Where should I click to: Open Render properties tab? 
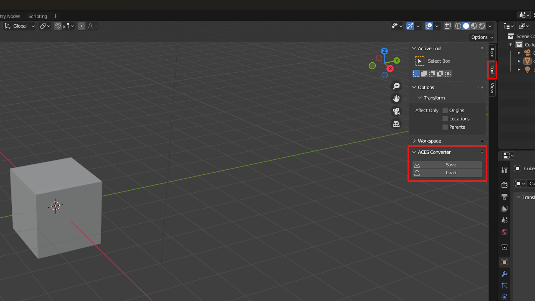[x=504, y=185]
